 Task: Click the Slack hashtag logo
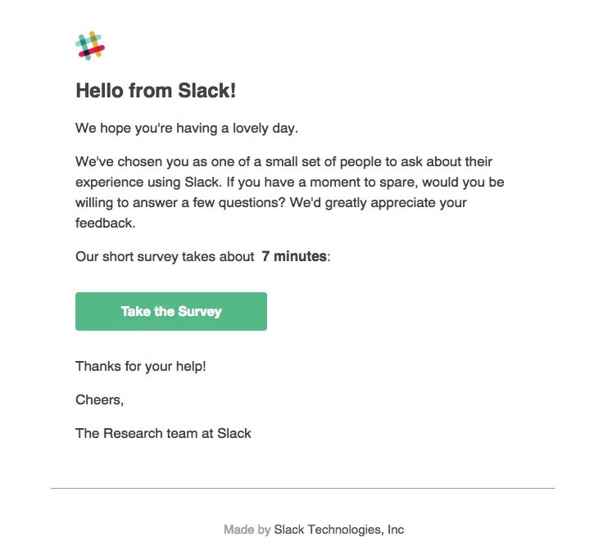pyautogui.click(x=90, y=46)
